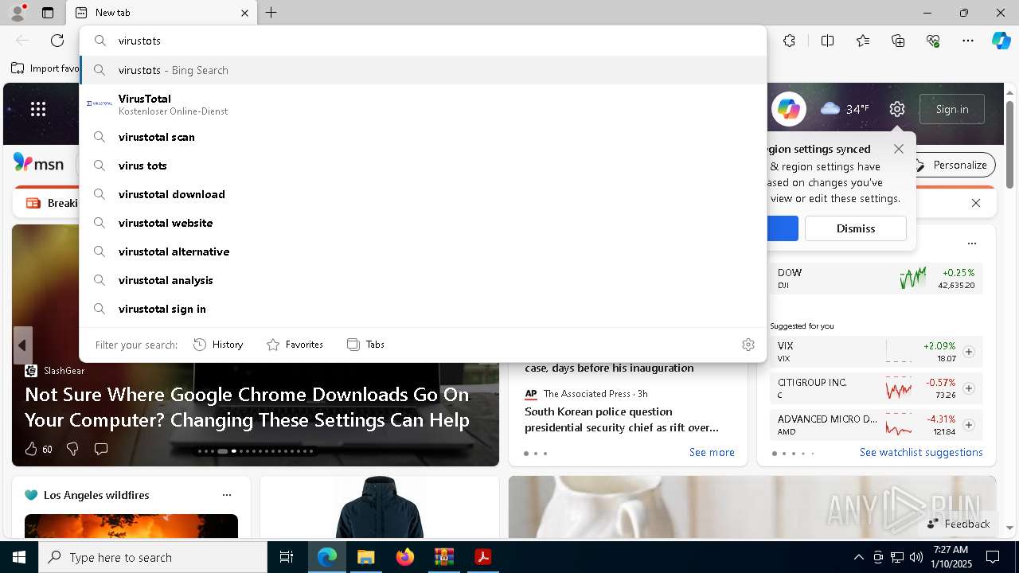Add Advanced Micro Devices to watchlist
The image size is (1019, 573).
(969, 425)
